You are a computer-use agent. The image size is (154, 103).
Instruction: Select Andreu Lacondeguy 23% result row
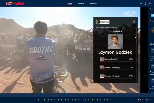[116, 68]
